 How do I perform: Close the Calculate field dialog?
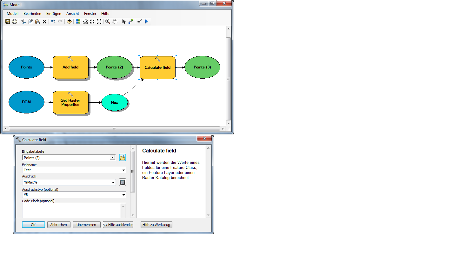tap(204, 138)
